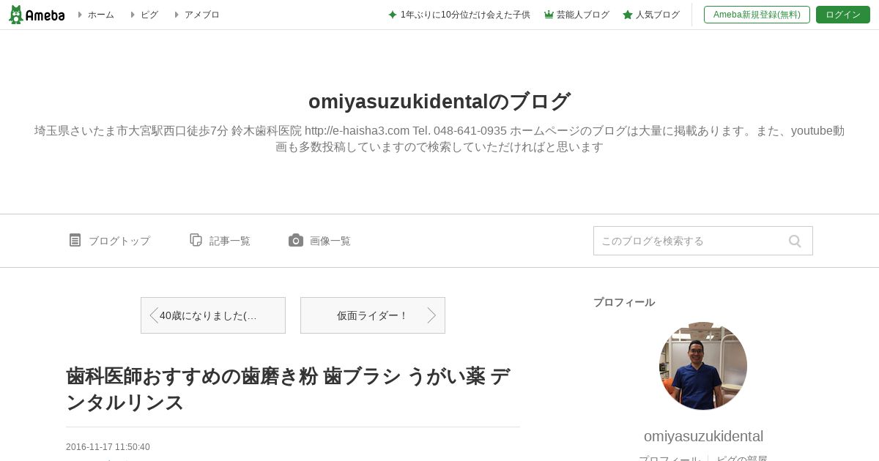This screenshot has height=461, width=879.
Task: Open the omiyasuzukidental profile photo
Action: point(703,366)
